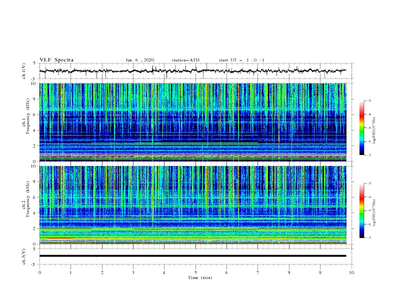This screenshot has height=306, width=396.
Task: Click the 'VLF Spectra' plot title
Action: coord(56,60)
